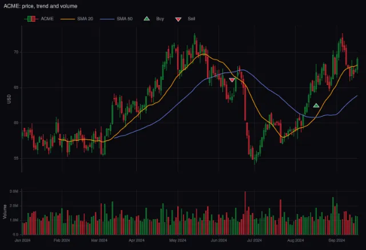366x250 pixels.
Task: Click the chart title 'ACME: price, trend and volume'
Action: (x=41, y=6)
